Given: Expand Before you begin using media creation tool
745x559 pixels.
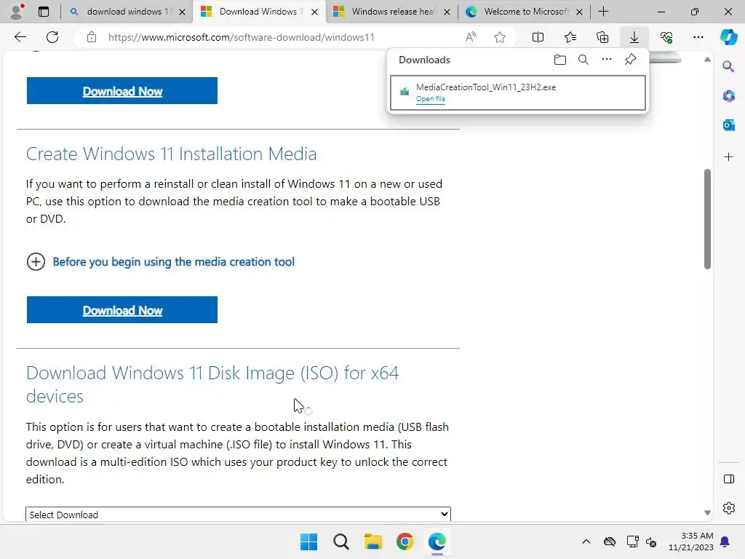Looking at the screenshot, I should coord(36,261).
